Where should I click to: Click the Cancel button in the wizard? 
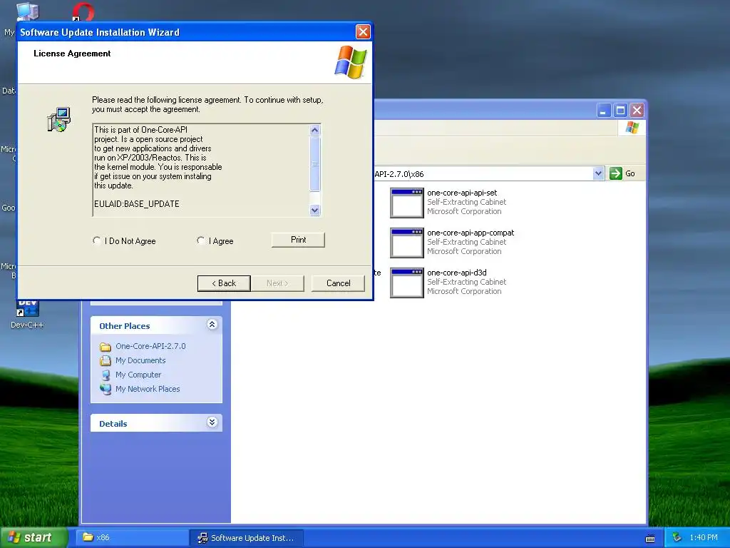coord(338,283)
